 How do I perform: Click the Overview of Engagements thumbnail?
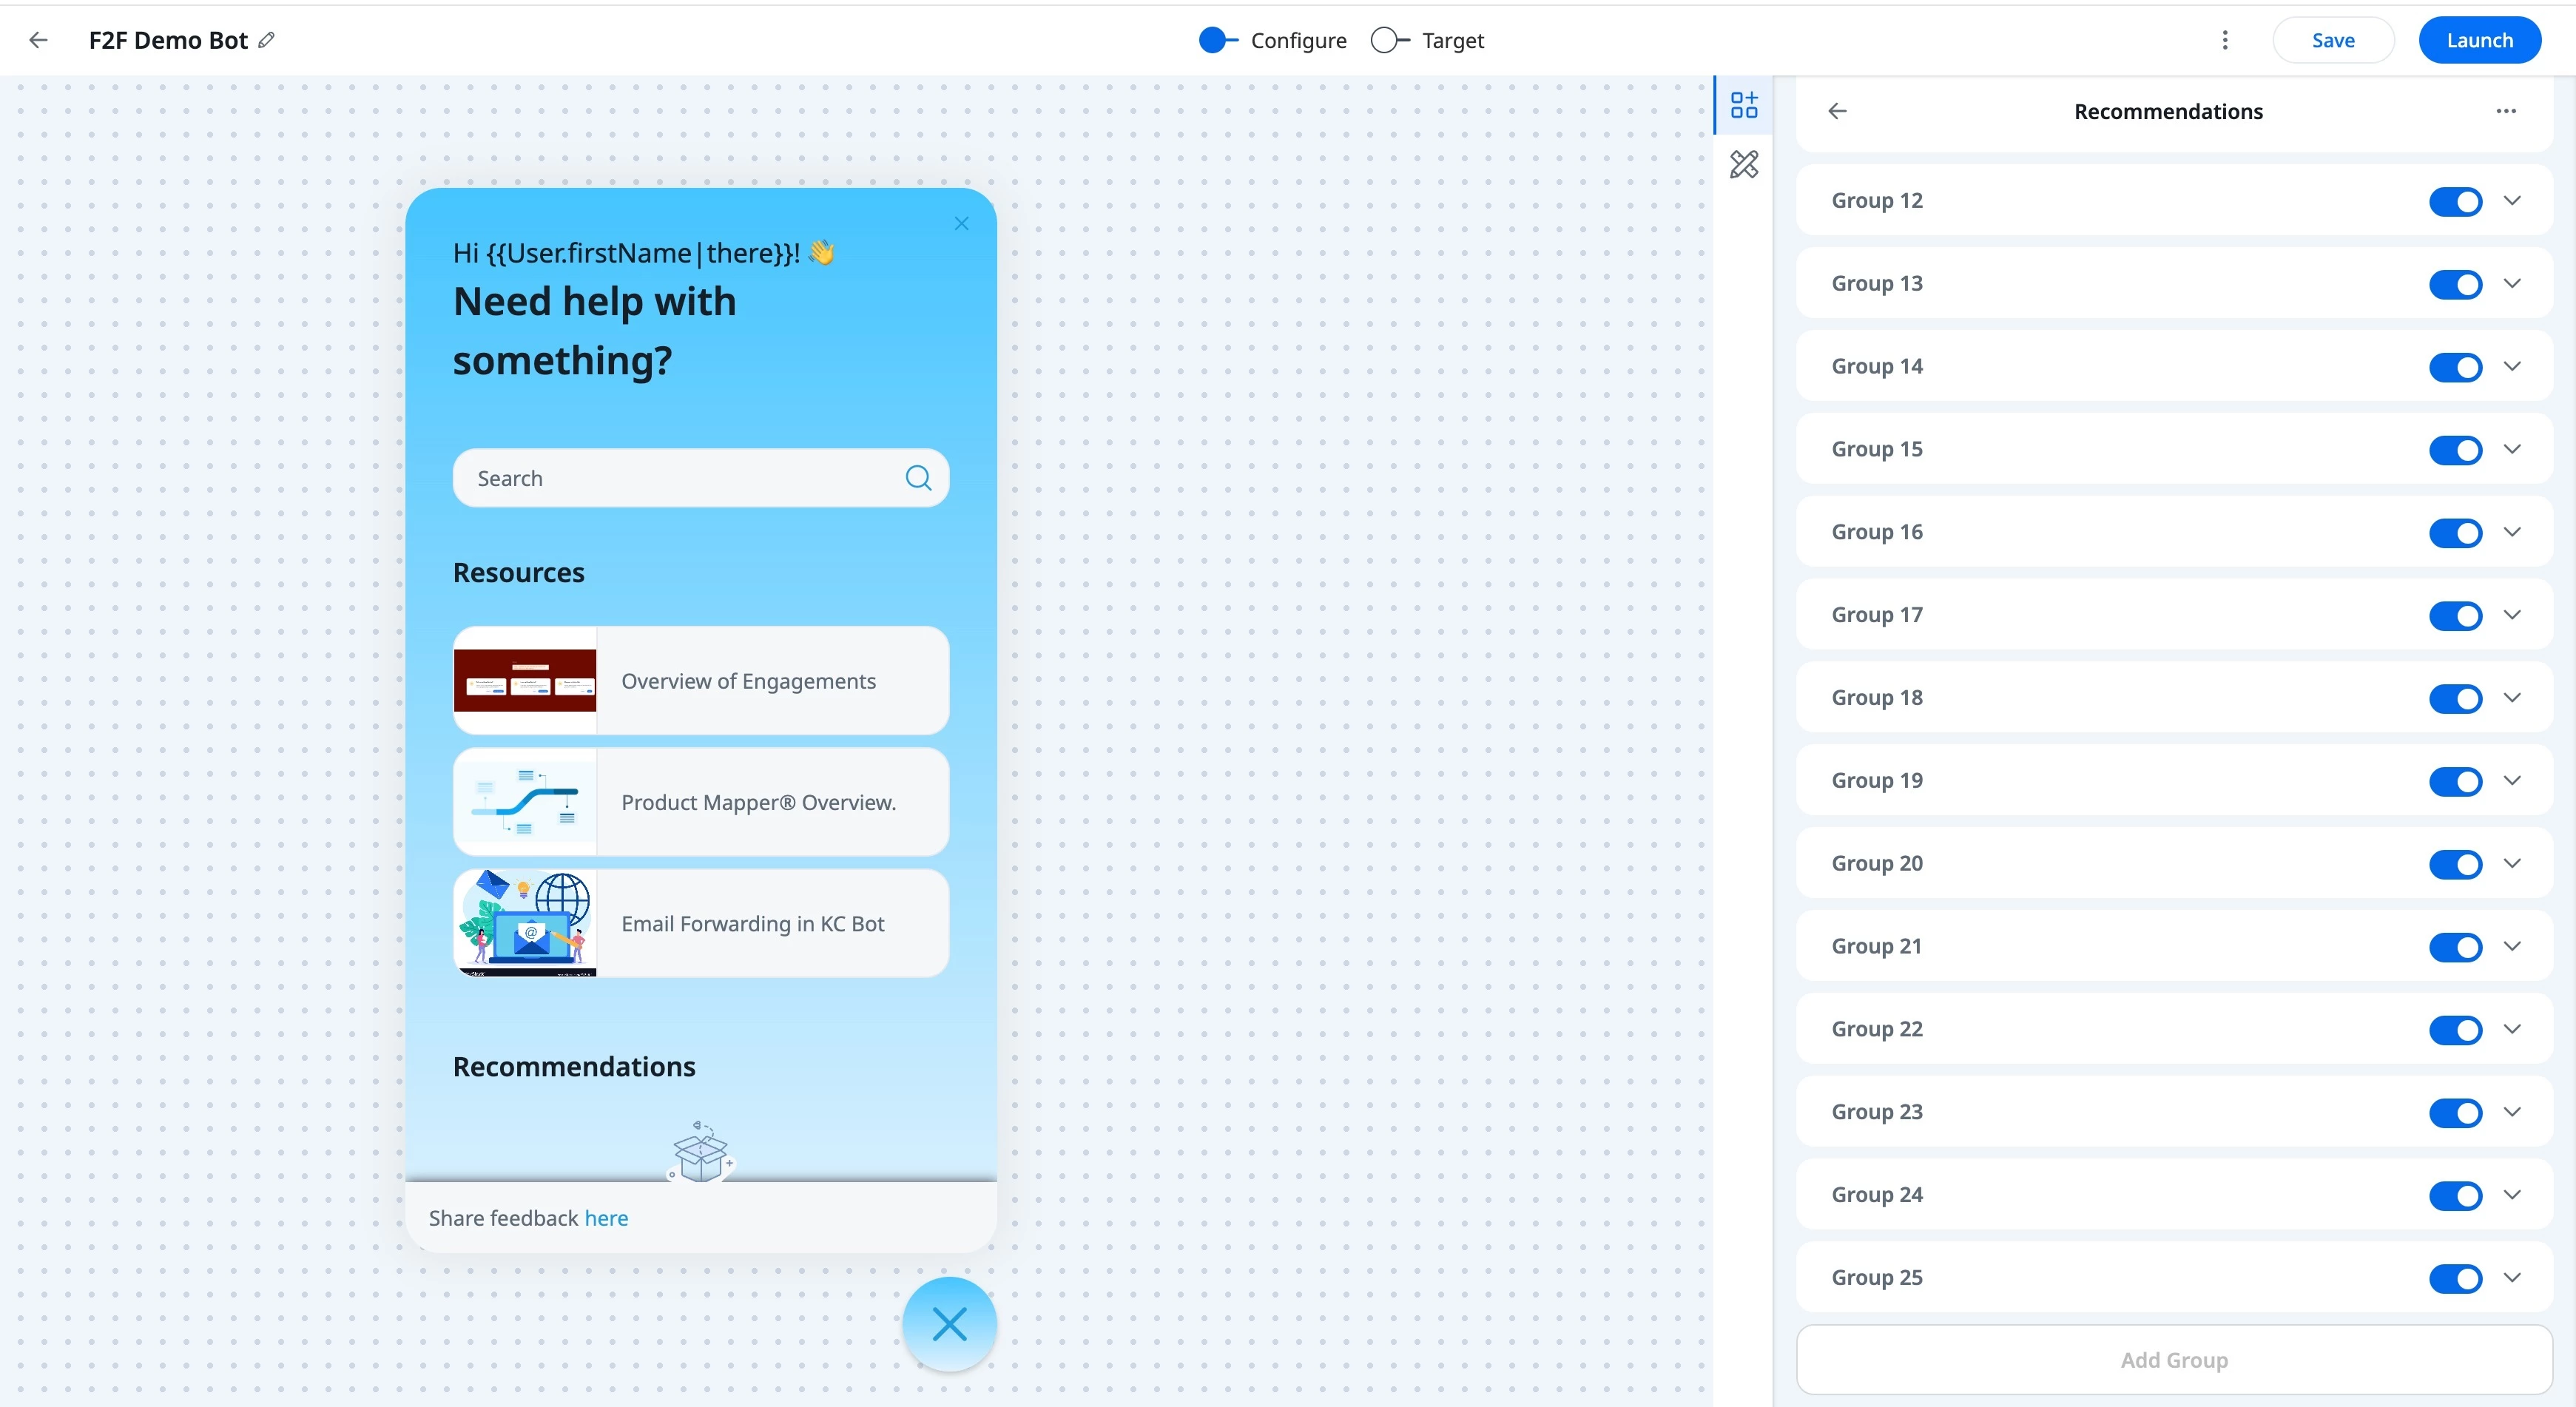pos(525,681)
